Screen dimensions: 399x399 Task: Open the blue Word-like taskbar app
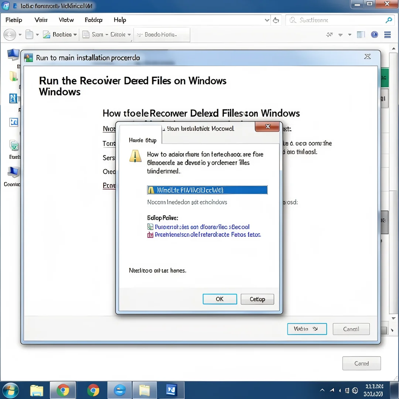[171, 391]
